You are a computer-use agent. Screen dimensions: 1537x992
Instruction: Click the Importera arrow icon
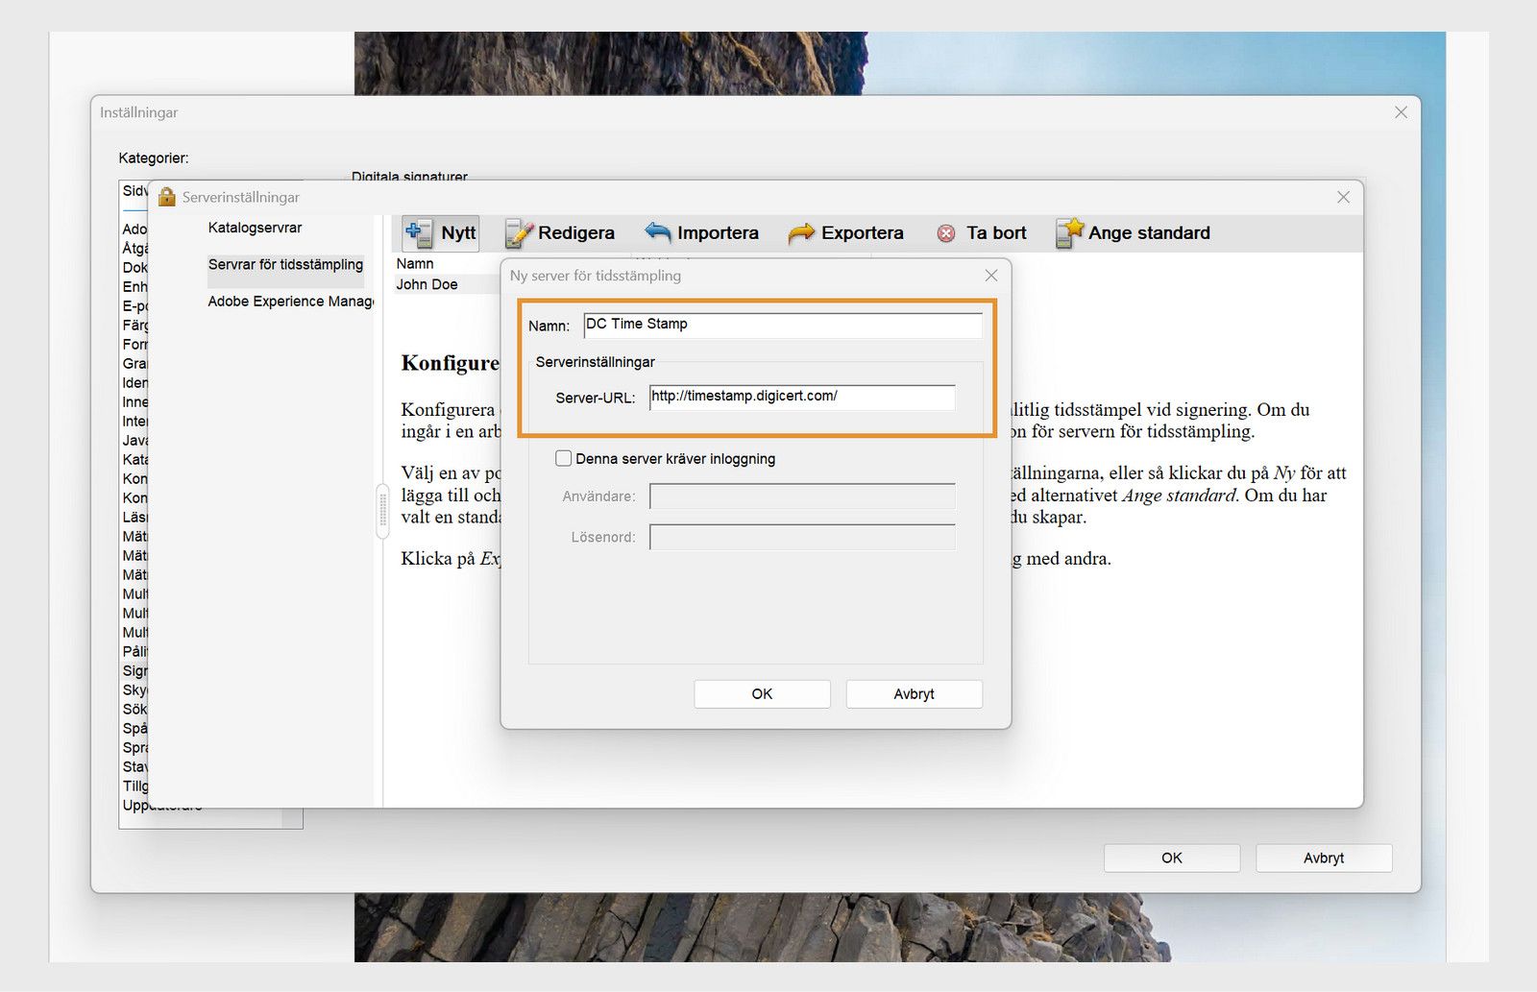click(657, 231)
